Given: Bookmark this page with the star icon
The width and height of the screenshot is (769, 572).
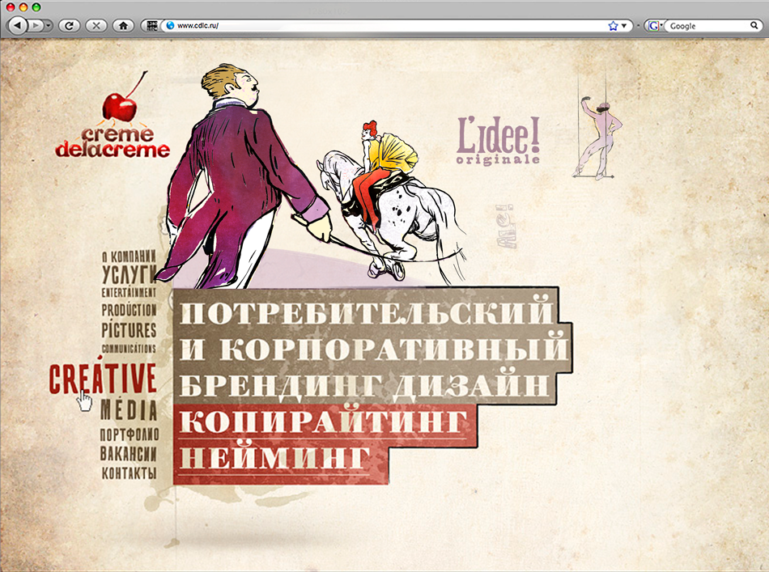Looking at the screenshot, I should pos(613,26).
